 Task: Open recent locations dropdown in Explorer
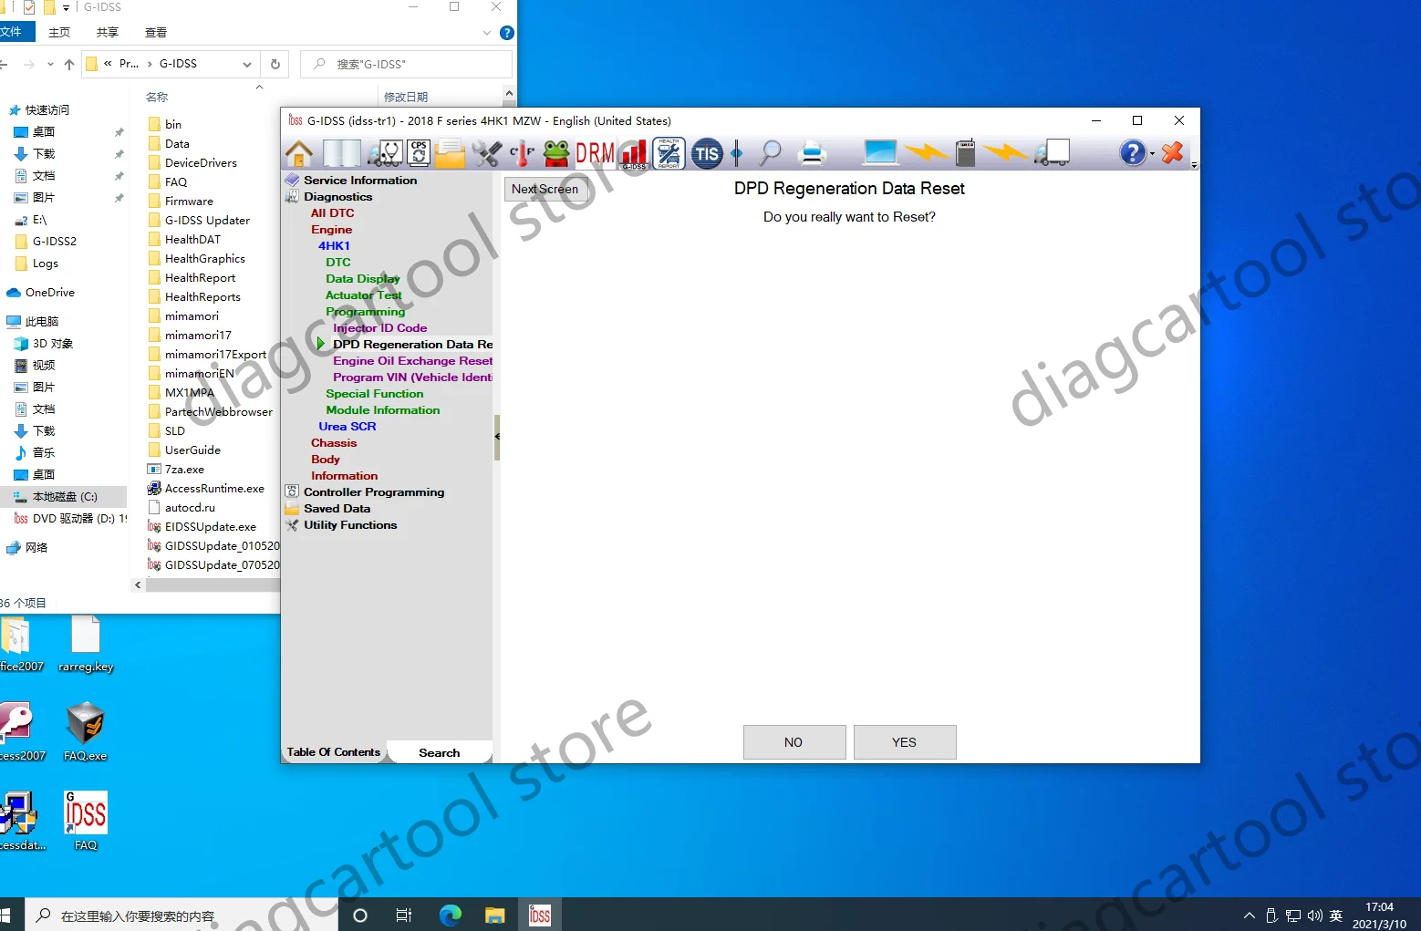(x=50, y=64)
